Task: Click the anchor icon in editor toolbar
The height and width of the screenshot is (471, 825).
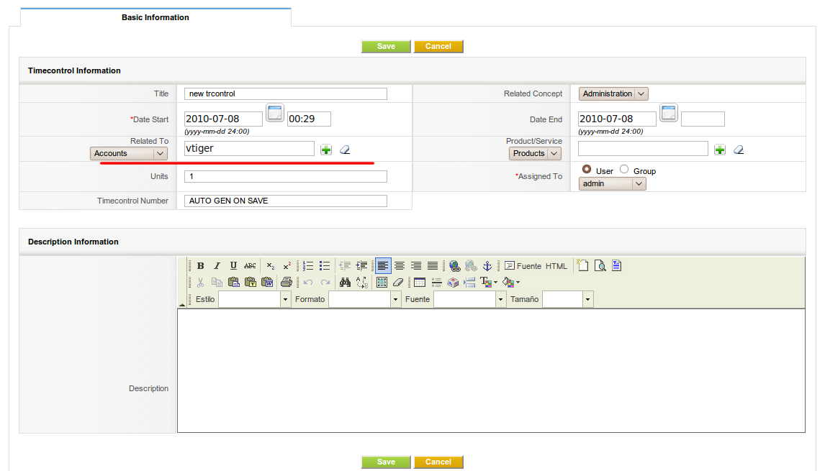Action: (x=487, y=265)
